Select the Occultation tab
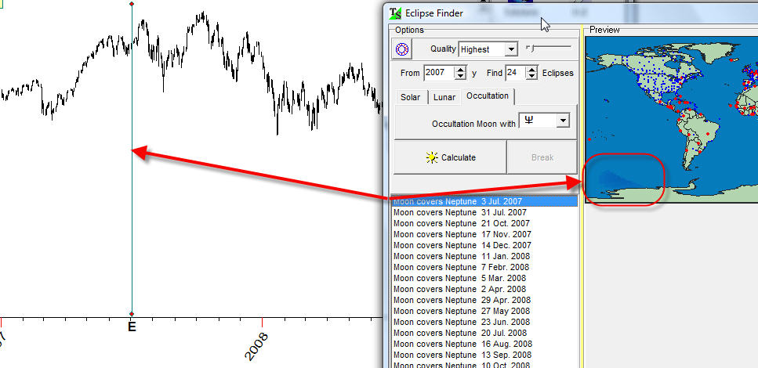 tap(487, 96)
